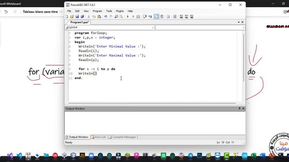Close the Output Window panel
Image resolution: width=289 pixels, height=162 pixels.
point(243,108)
